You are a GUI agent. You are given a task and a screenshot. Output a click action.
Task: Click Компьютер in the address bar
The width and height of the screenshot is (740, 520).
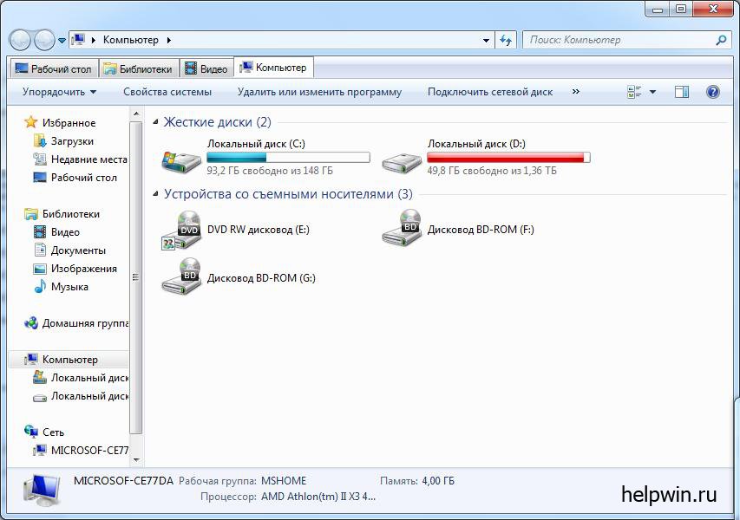pos(131,40)
